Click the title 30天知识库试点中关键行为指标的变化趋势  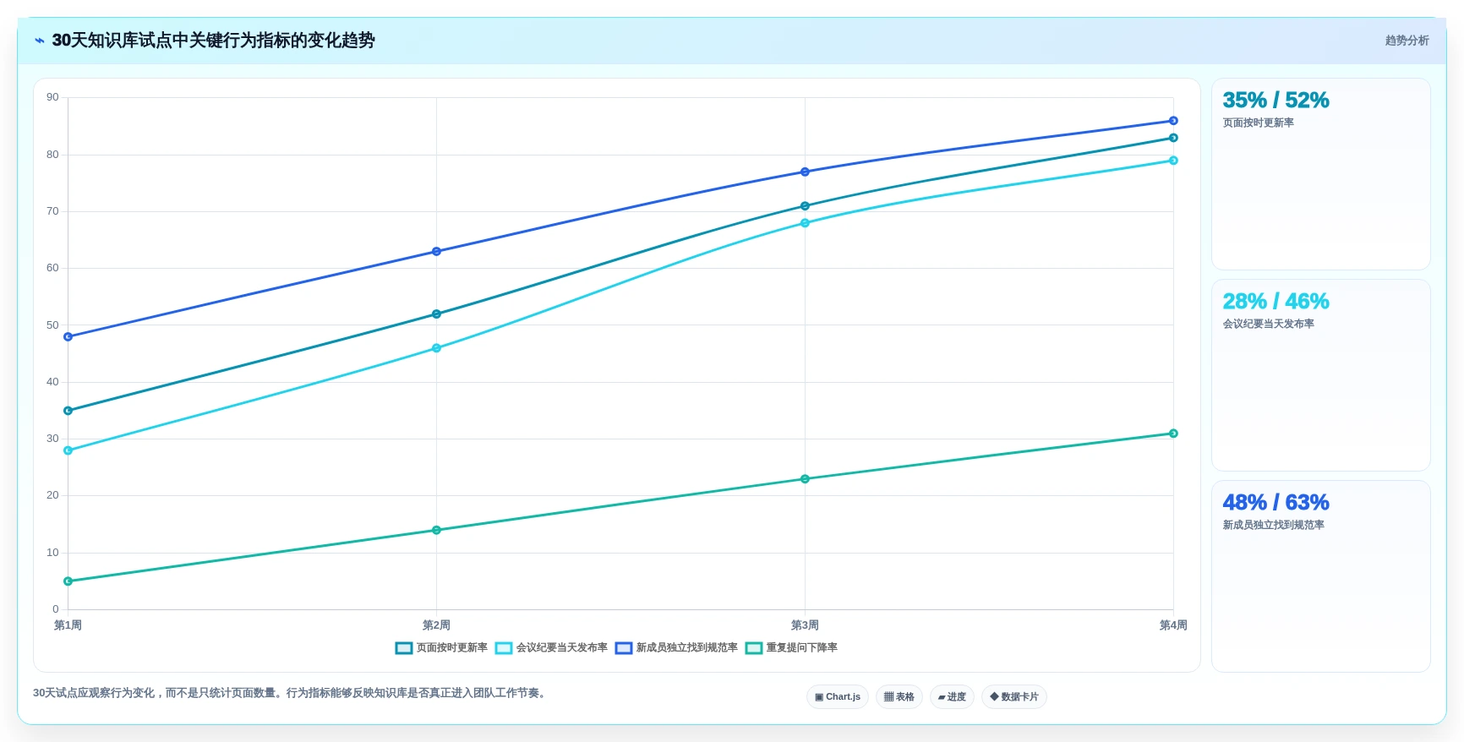coord(213,41)
